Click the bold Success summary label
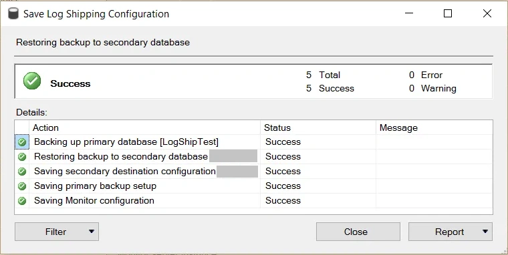Viewport: 508px width, 255px height. [x=70, y=84]
